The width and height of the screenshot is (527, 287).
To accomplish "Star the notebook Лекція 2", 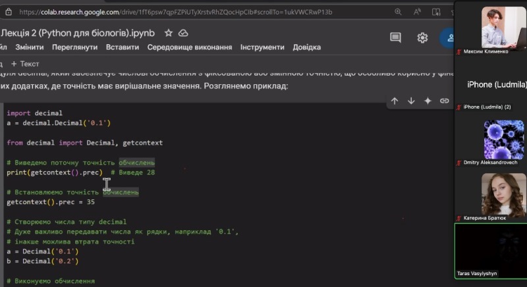I will coord(169,33).
